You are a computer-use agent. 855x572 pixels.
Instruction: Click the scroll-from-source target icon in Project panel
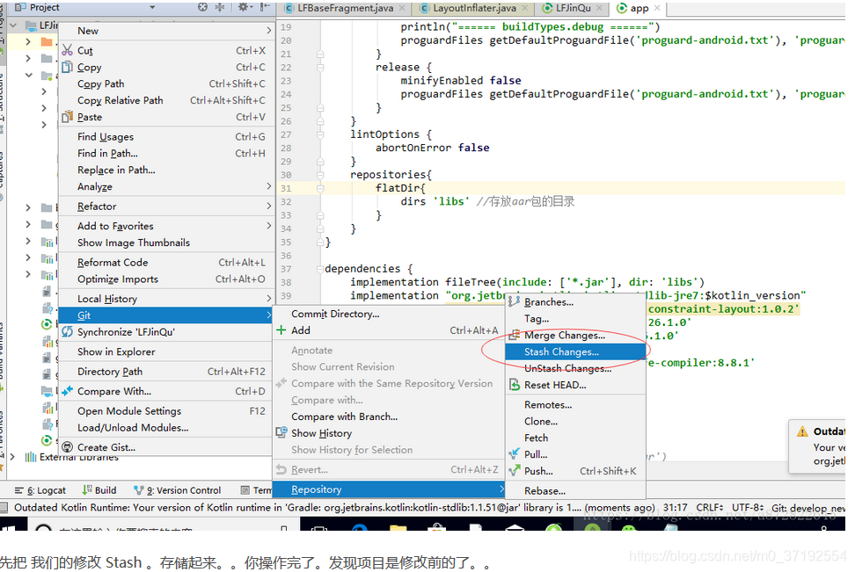[202, 7]
